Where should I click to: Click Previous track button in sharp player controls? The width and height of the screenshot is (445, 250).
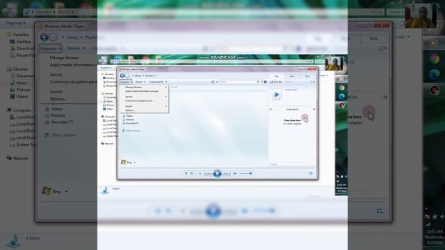[209, 174]
